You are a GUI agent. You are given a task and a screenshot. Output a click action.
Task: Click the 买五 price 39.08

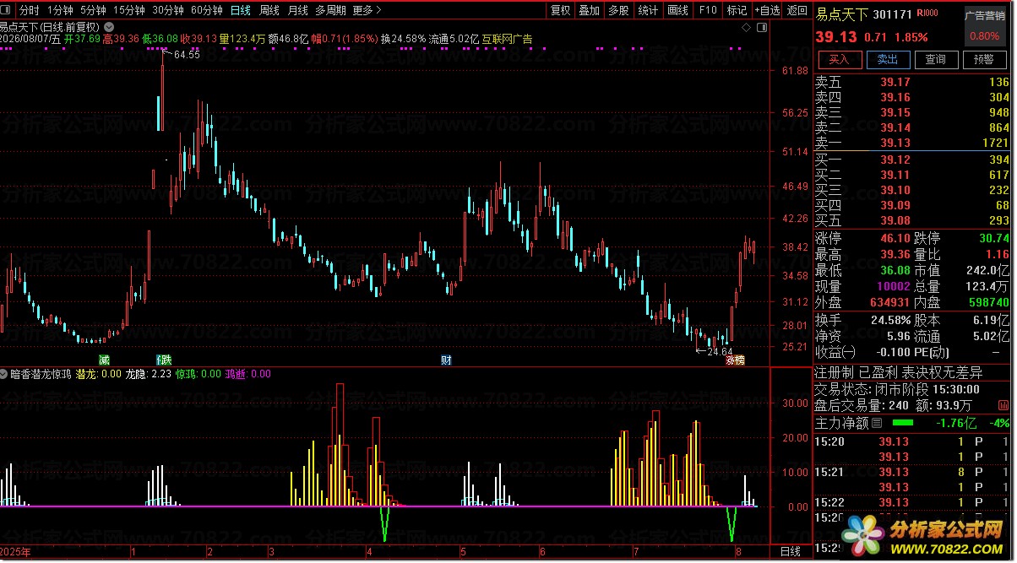coord(895,220)
